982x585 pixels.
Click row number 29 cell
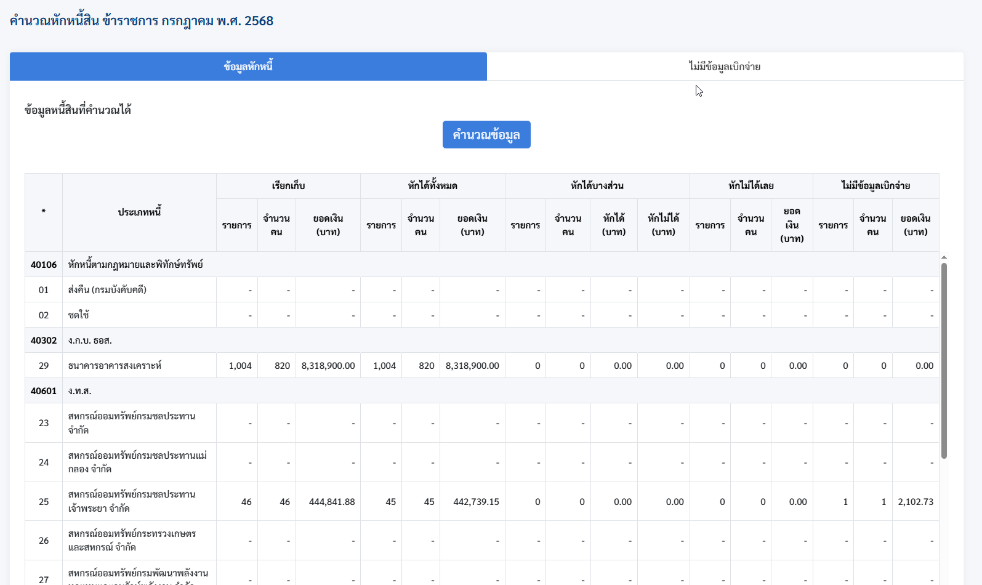(x=44, y=366)
